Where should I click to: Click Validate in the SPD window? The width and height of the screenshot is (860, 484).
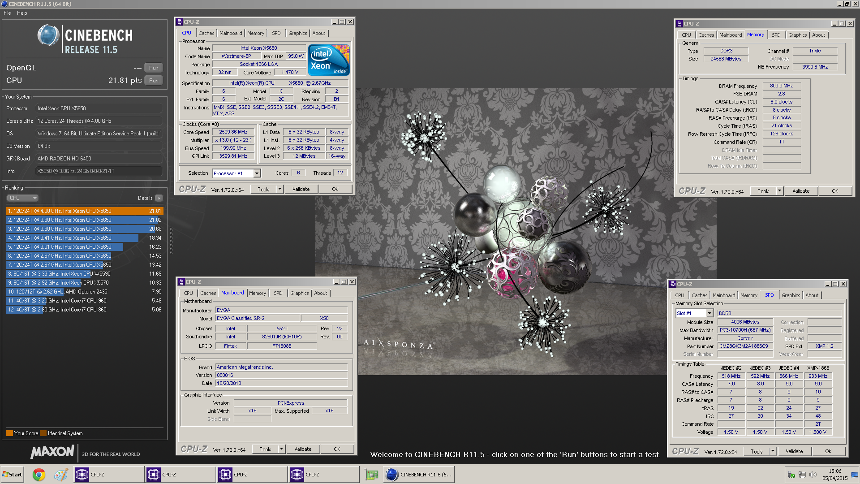794,451
